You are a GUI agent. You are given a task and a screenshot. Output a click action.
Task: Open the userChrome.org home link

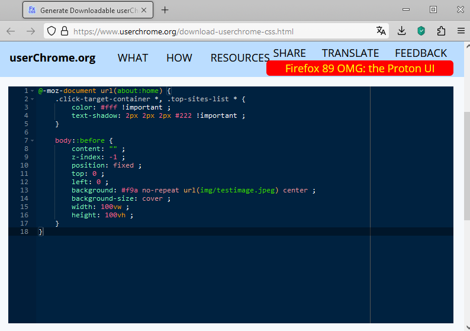52,58
